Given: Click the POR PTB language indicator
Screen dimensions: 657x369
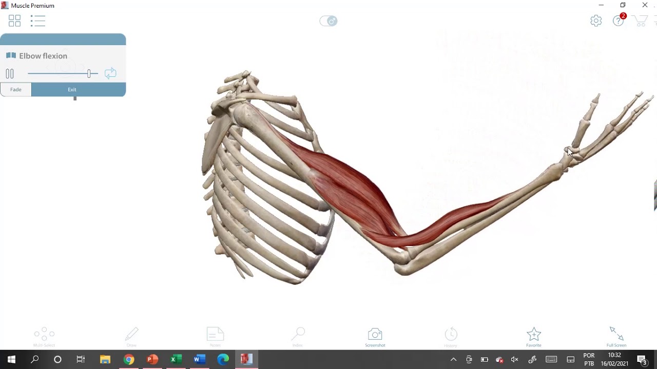Looking at the screenshot, I should coord(589,359).
